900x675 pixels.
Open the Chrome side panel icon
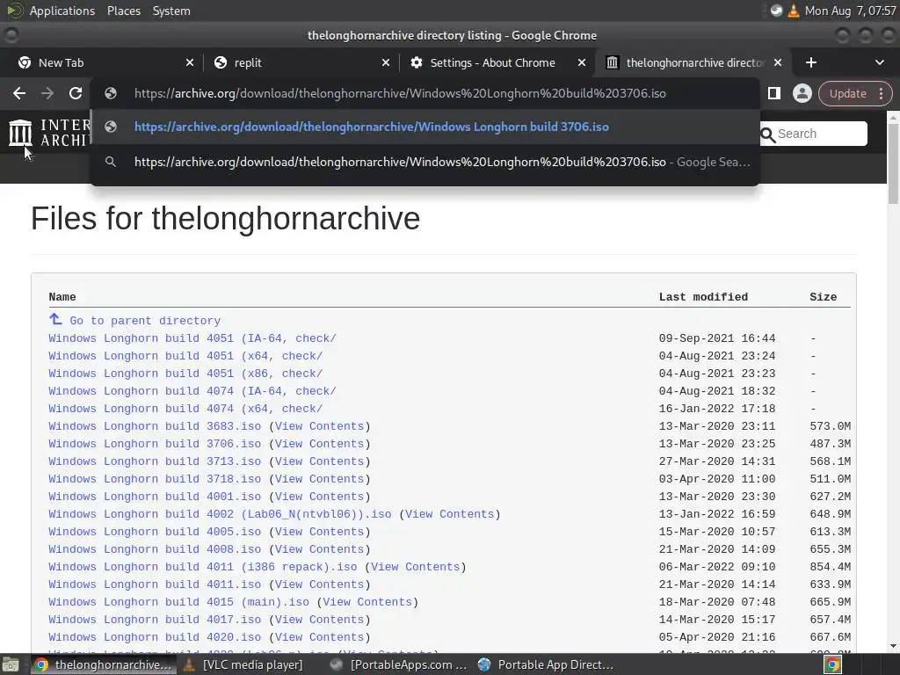coord(773,93)
